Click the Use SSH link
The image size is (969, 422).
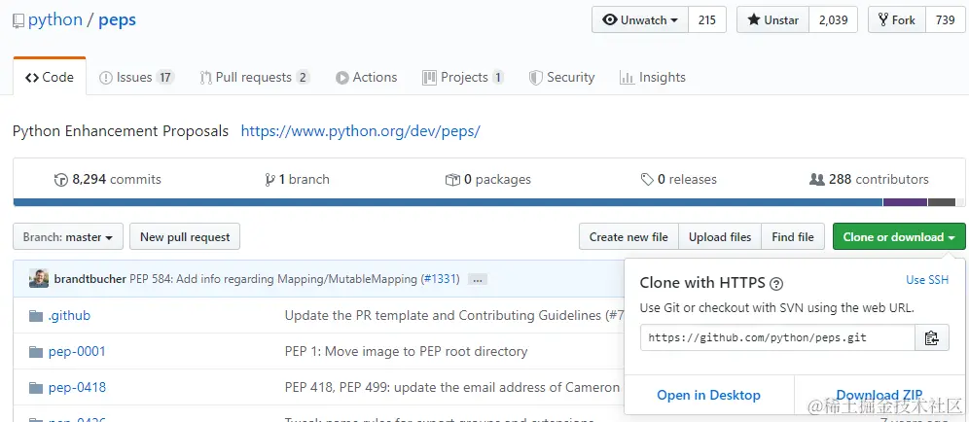pyautogui.click(x=926, y=280)
